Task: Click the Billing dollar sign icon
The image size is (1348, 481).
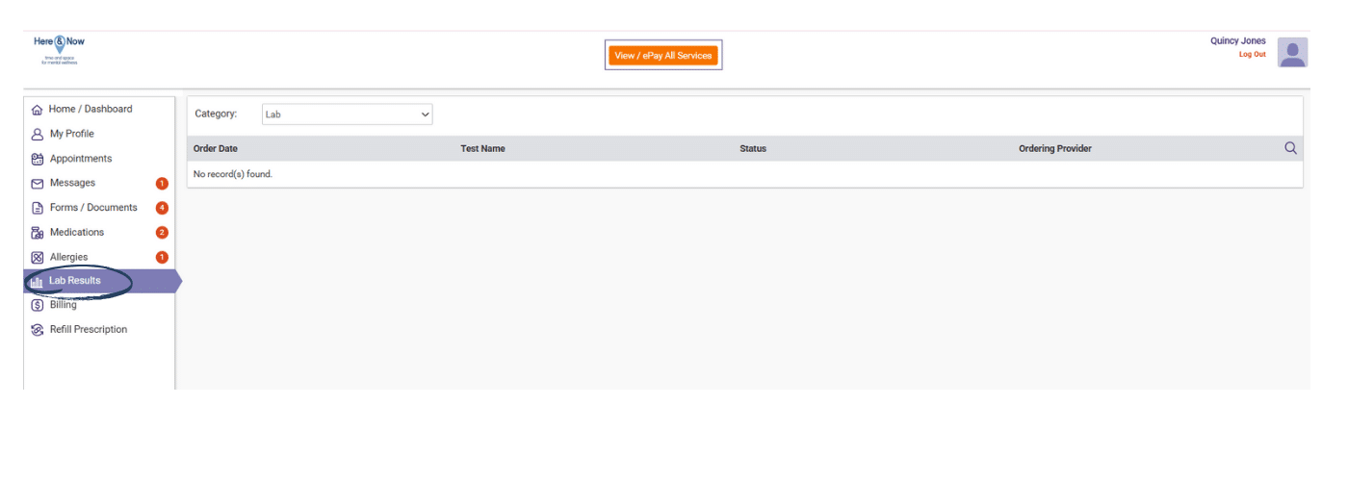Action: [38, 306]
